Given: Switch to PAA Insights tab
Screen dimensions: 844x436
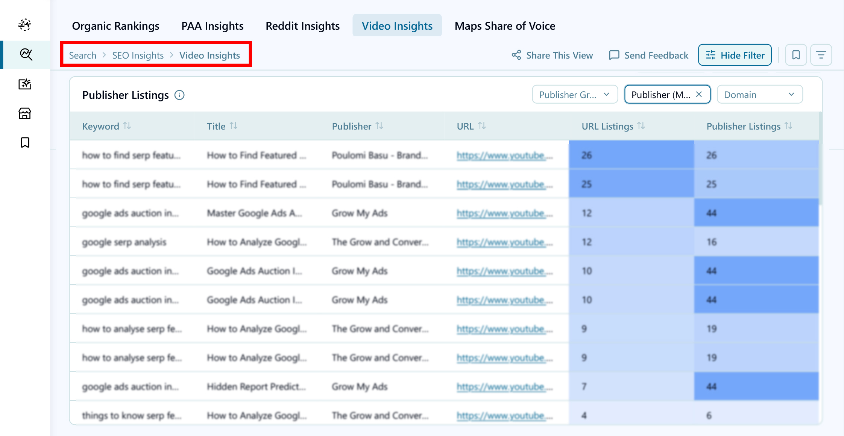Looking at the screenshot, I should (x=213, y=26).
